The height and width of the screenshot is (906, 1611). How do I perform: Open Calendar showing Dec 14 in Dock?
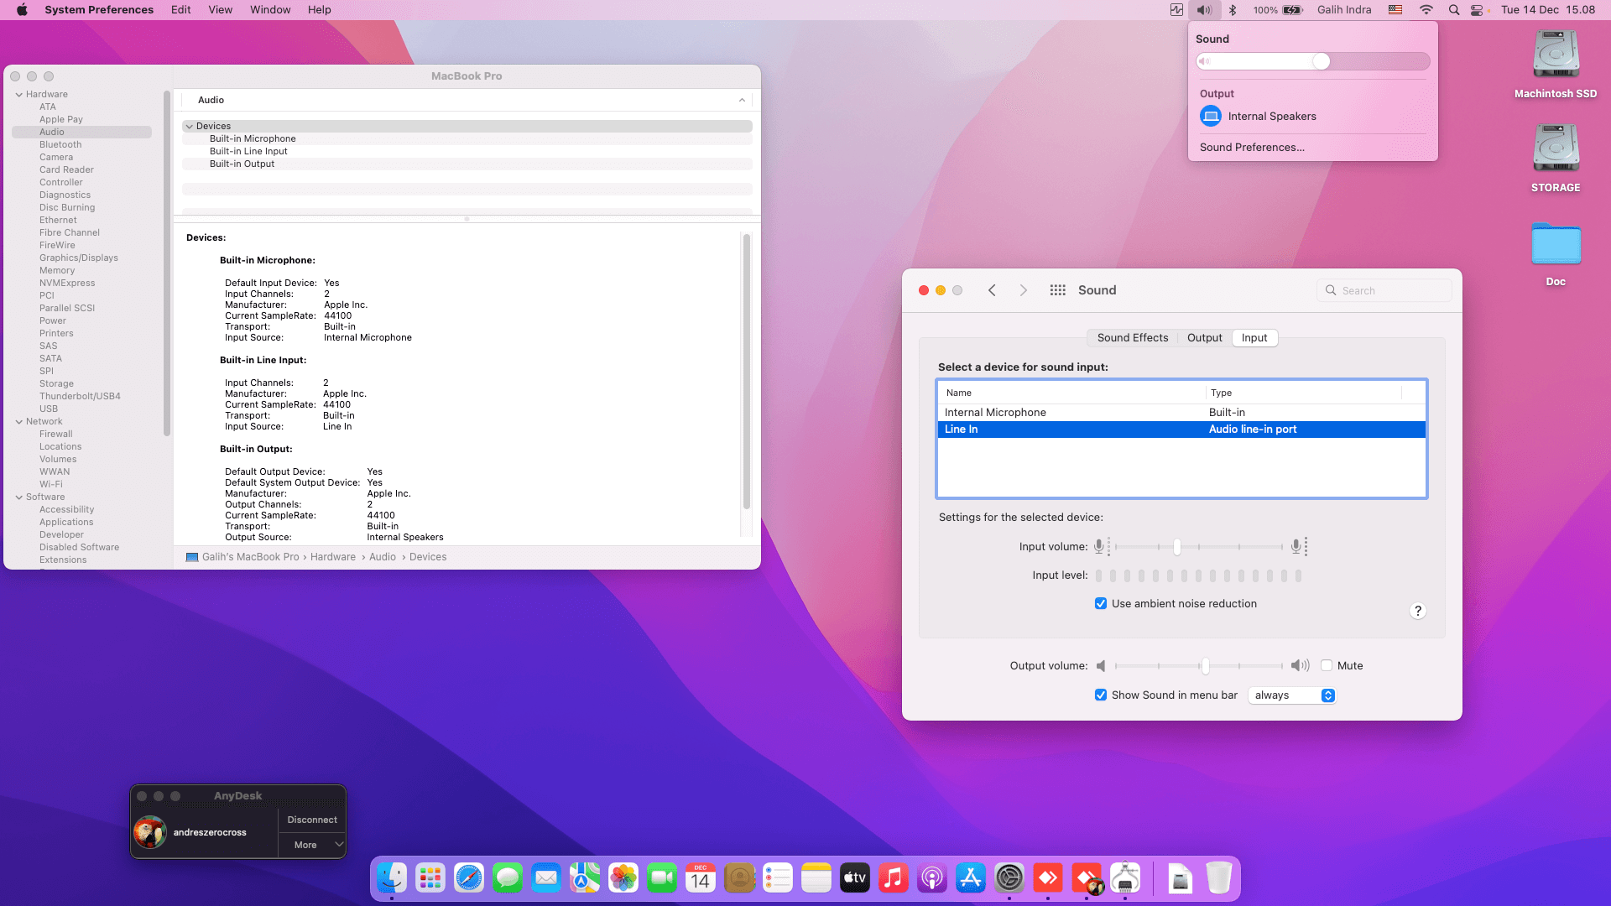click(x=701, y=877)
